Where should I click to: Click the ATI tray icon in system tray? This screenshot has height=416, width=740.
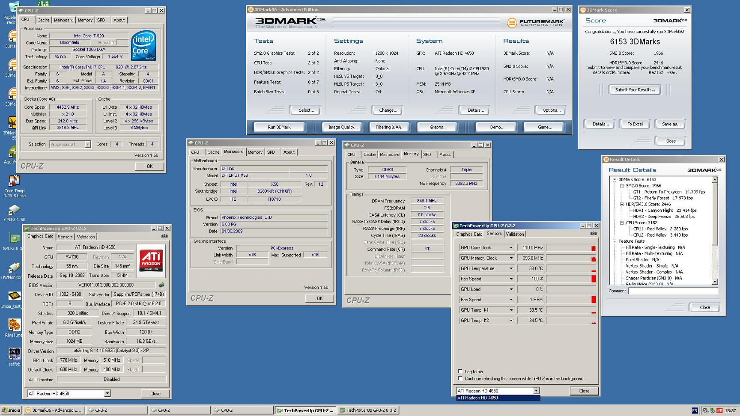[x=719, y=410]
